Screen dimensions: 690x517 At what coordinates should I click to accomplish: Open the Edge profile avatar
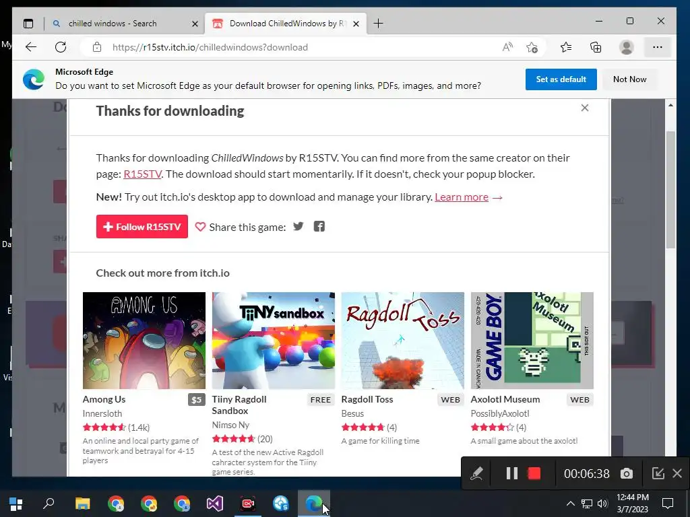click(x=626, y=47)
